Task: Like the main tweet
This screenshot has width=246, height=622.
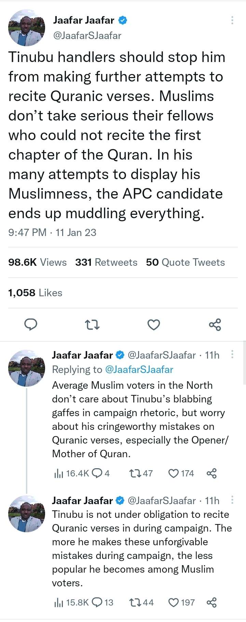Action: [x=154, y=324]
